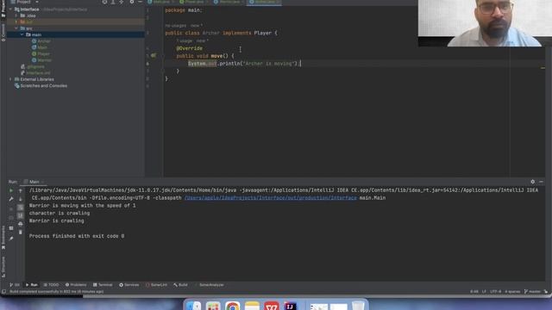The width and height of the screenshot is (552, 310).
Task: Open Finder from the Dock
Action: [x=193, y=306]
